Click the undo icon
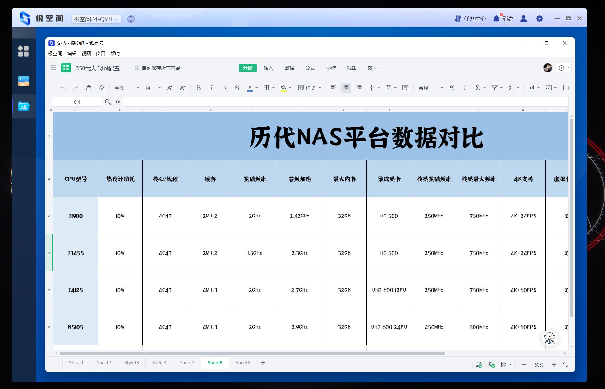Viewport: 605px width, 389px height. 62,88
